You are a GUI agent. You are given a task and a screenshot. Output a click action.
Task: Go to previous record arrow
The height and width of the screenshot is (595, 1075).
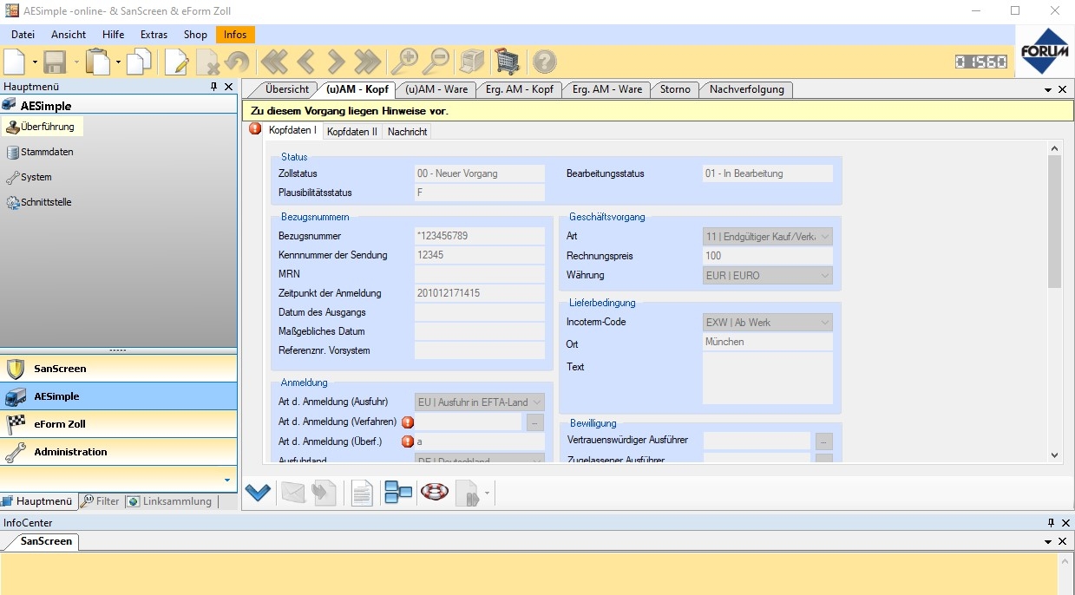tap(305, 62)
